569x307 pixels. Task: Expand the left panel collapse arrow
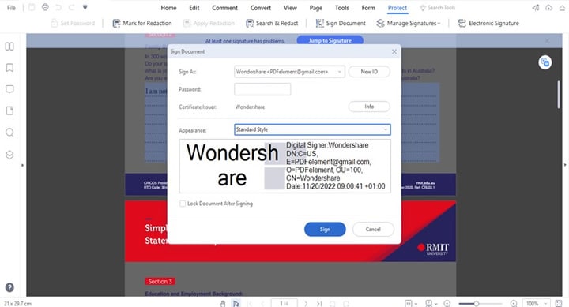[22, 165]
